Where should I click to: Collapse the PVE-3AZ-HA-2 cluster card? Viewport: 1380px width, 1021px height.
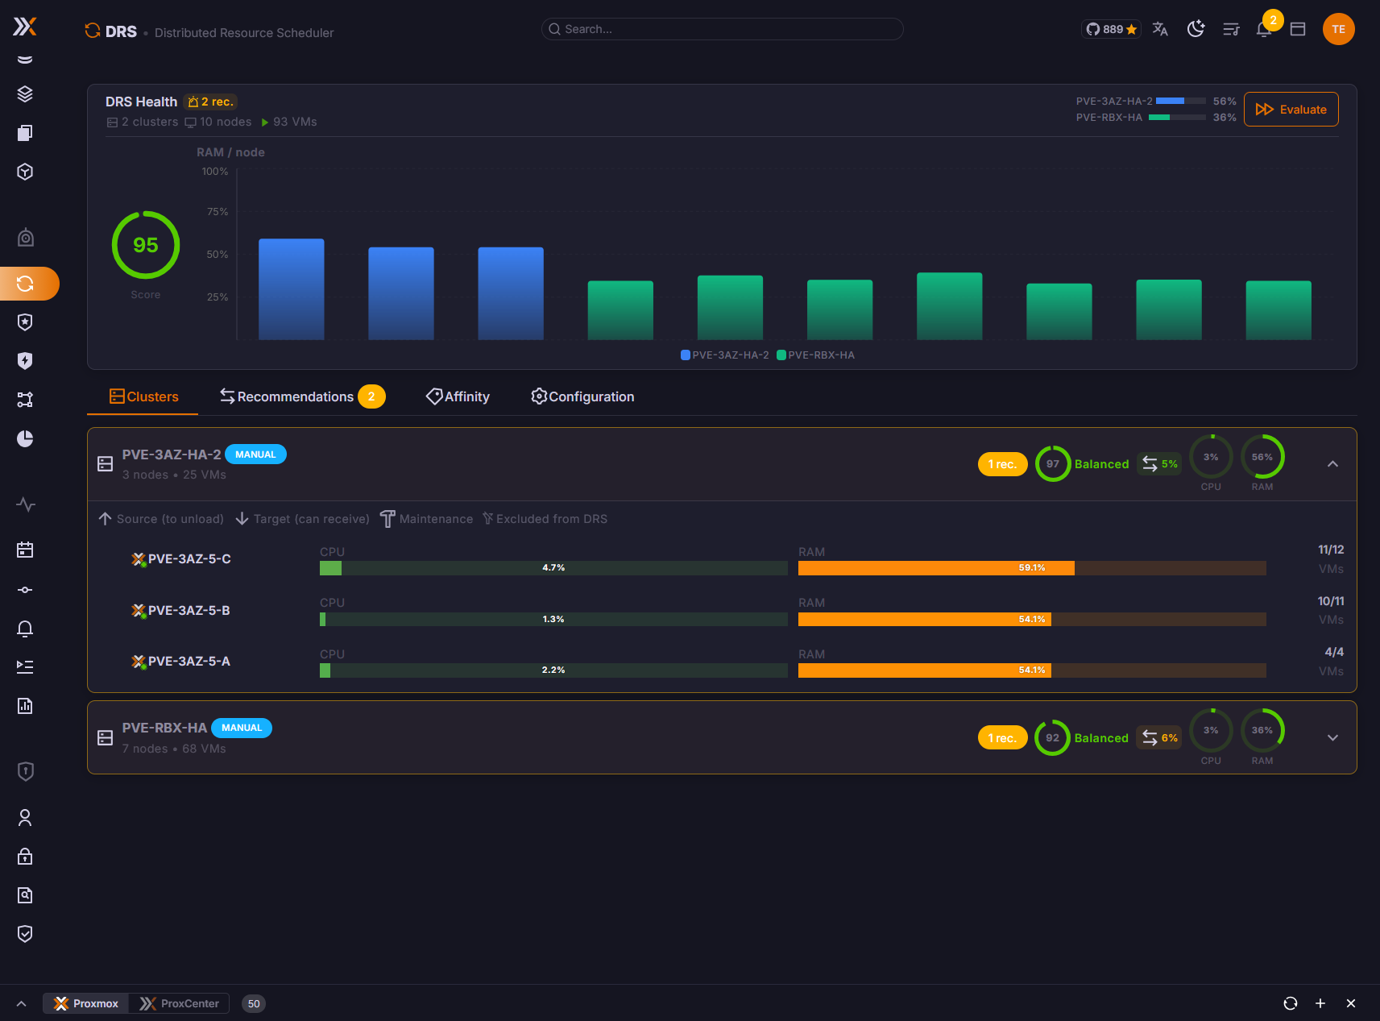tap(1332, 464)
